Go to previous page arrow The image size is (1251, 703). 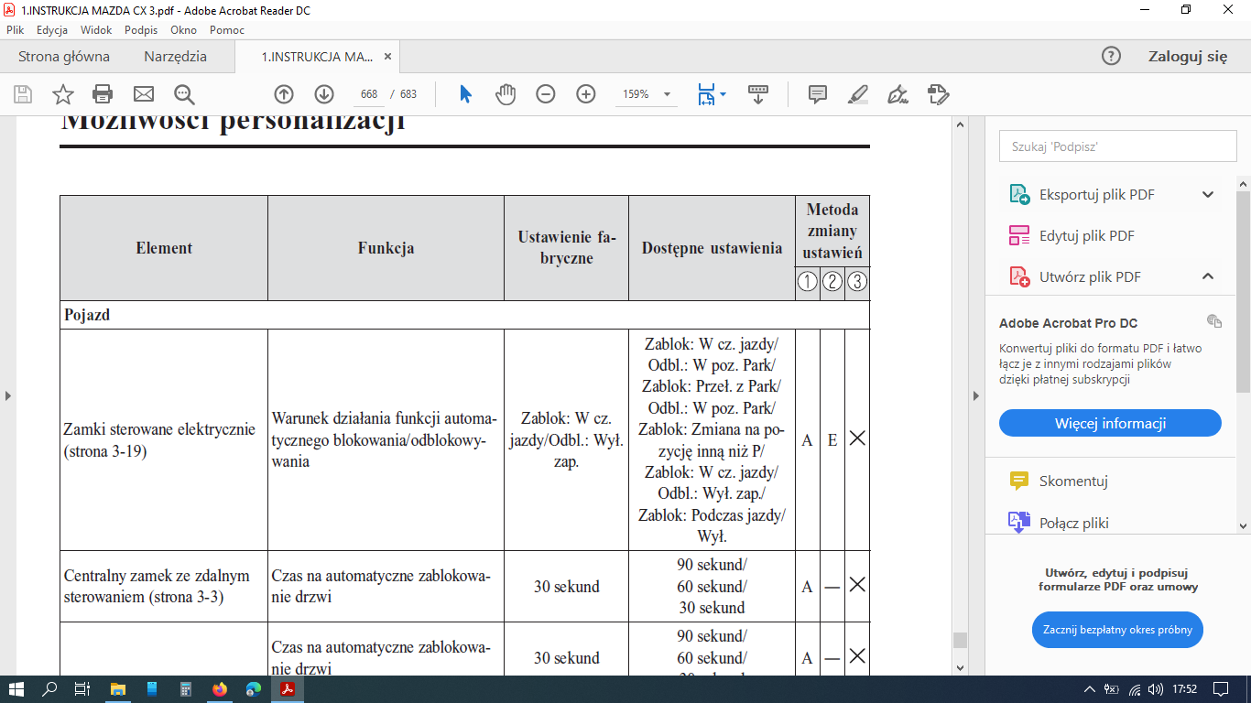click(284, 94)
